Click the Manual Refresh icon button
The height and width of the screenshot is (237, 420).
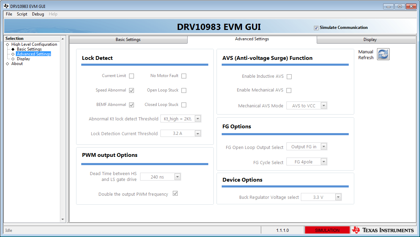[x=383, y=54]
